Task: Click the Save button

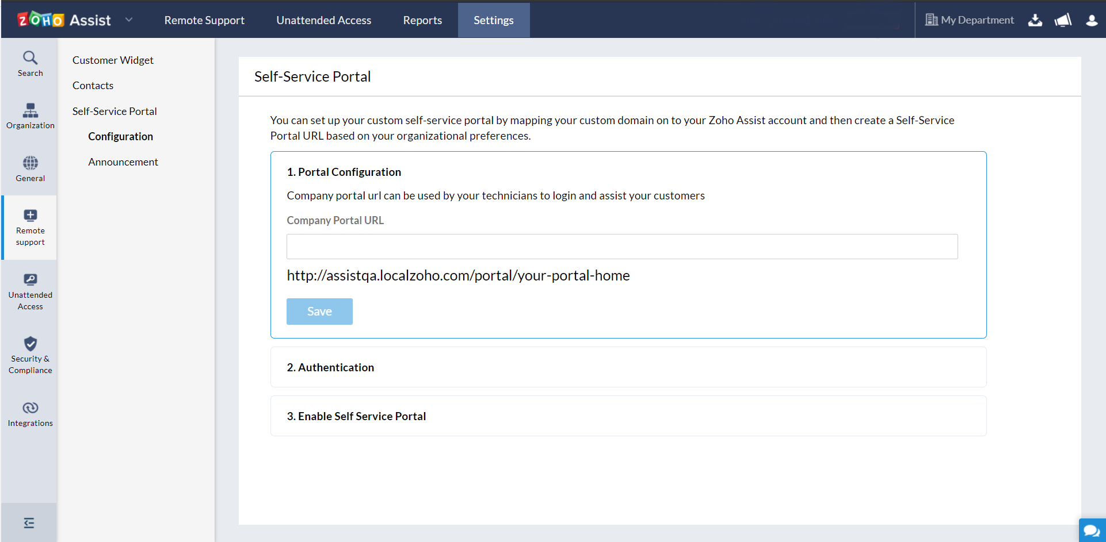Action: tap(319, 312)
